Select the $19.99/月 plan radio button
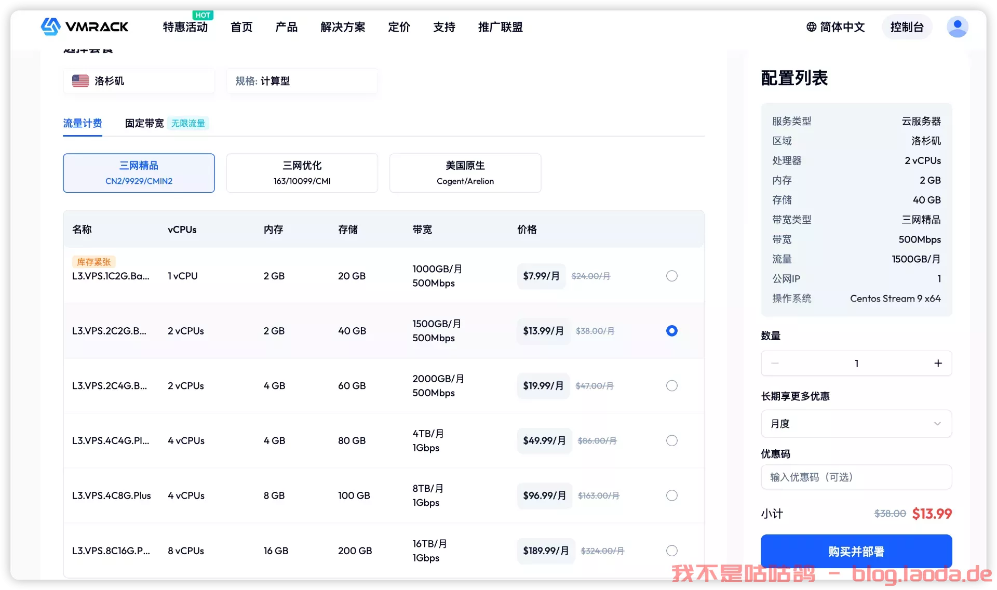 click(671, 386)
